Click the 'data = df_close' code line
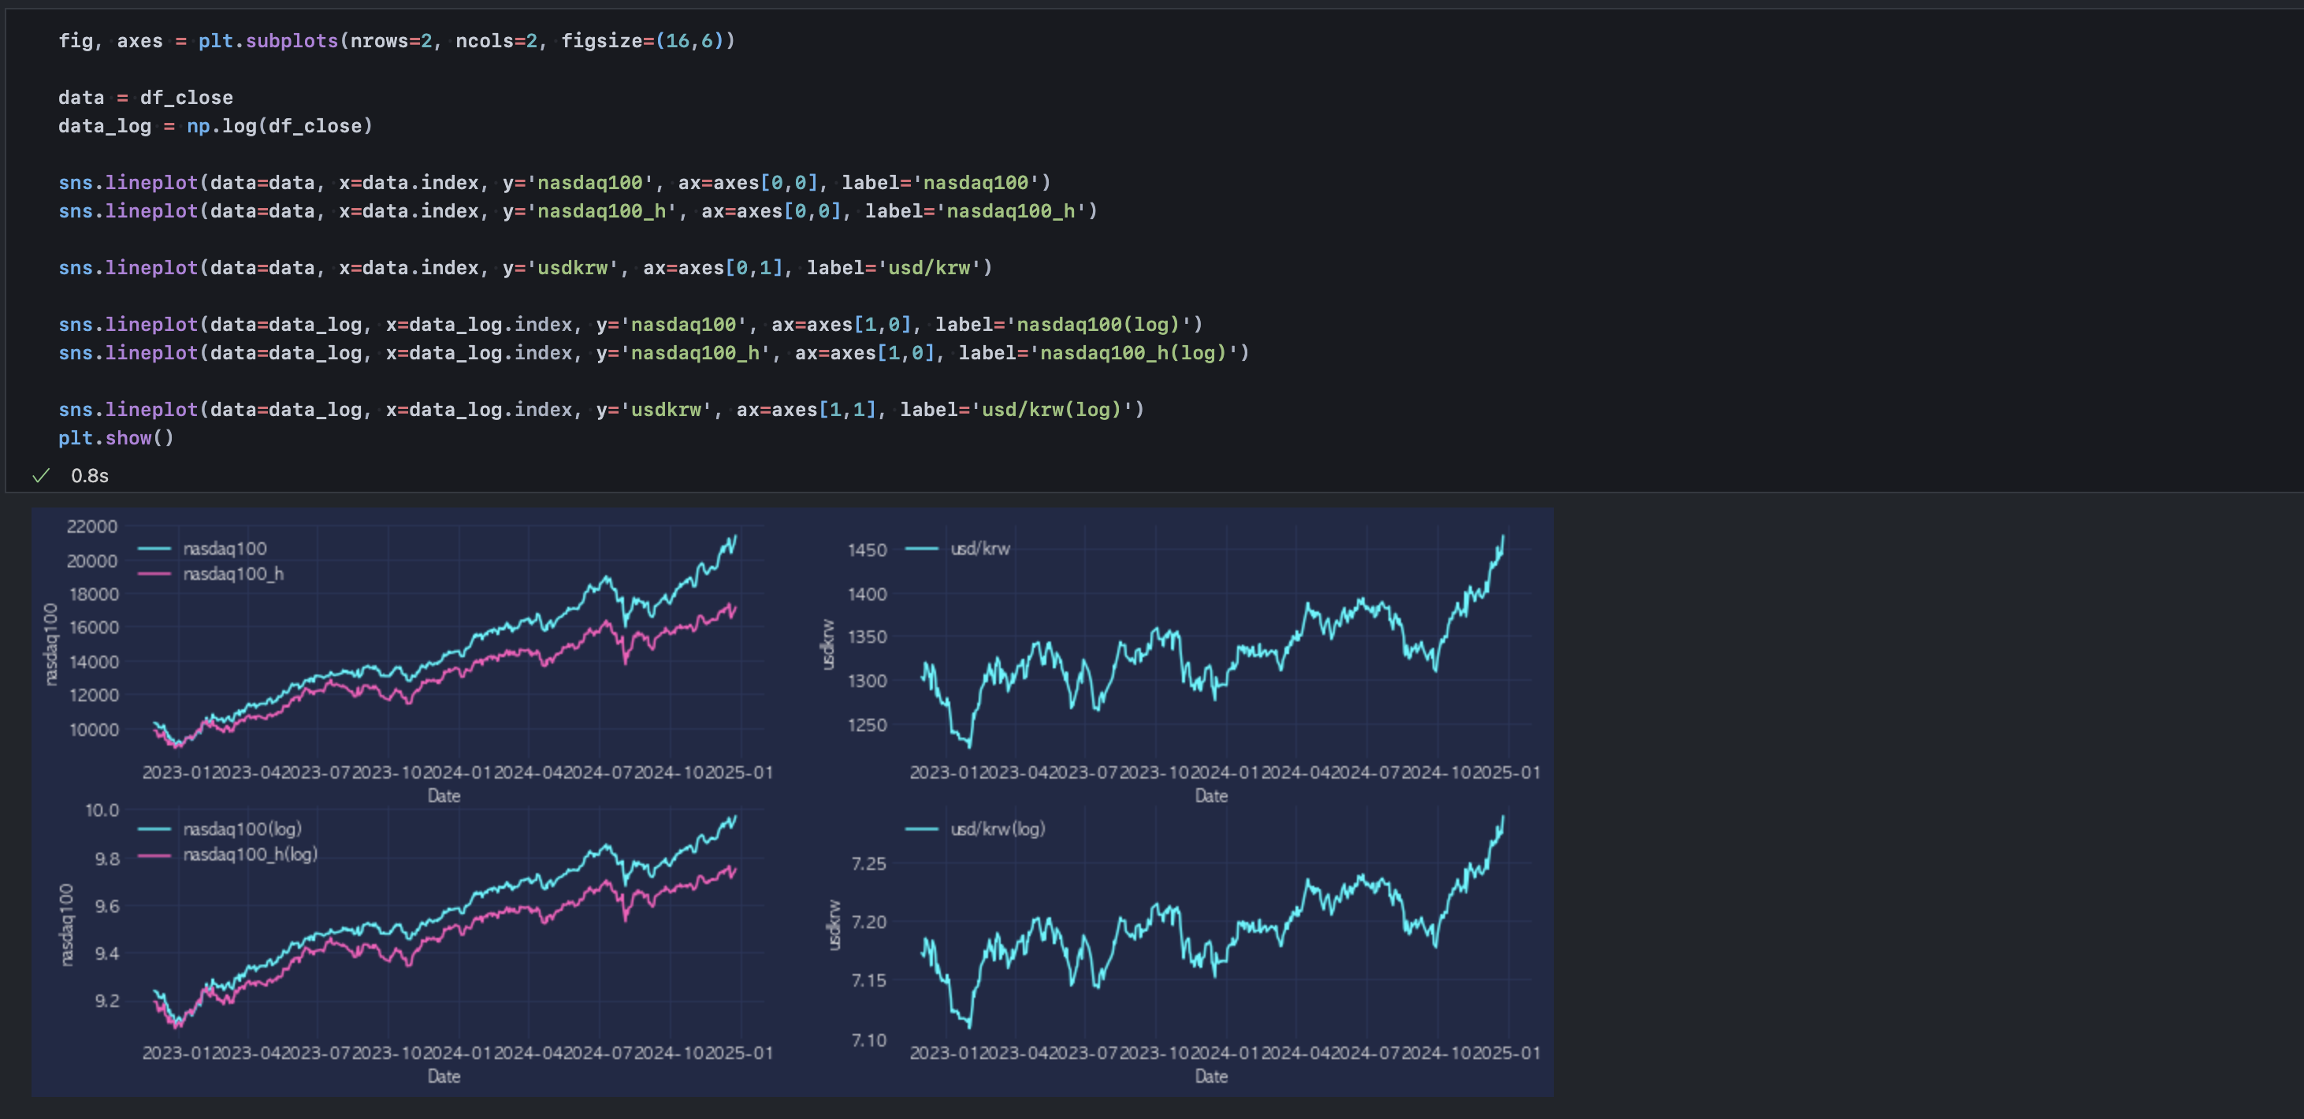This screenshot has width=2304, height=1119. 145,98
